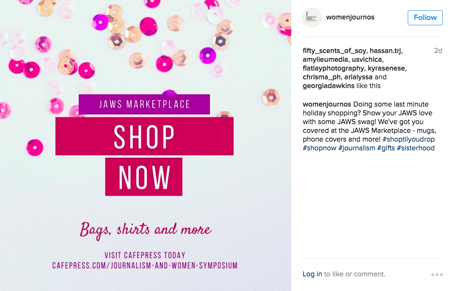The height and width of the screenshot is (291, 454).
Task: Click the #shopnow hashtag
Action: tap(320, 148)
